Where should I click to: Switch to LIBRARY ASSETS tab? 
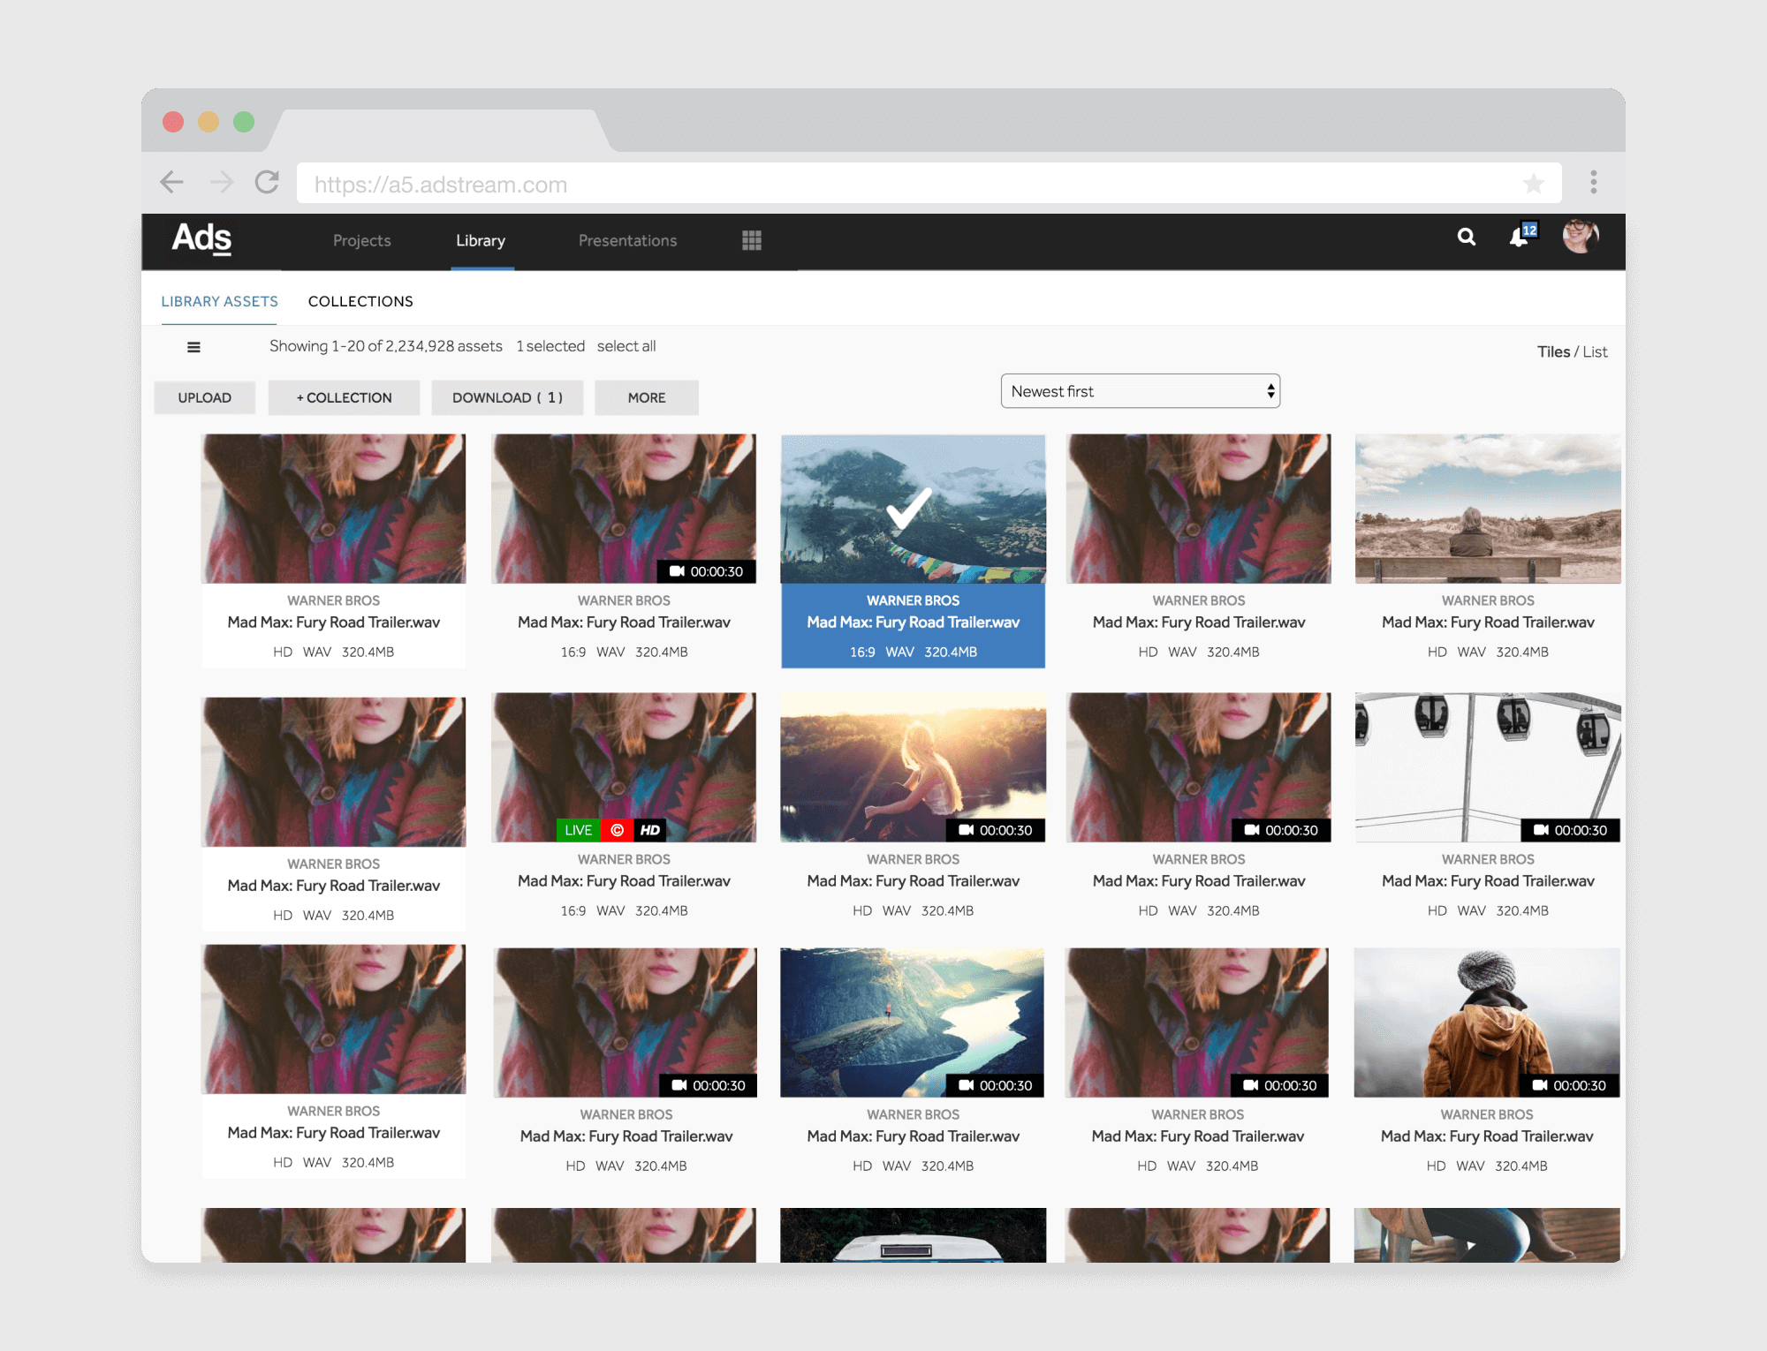(219, 301)
